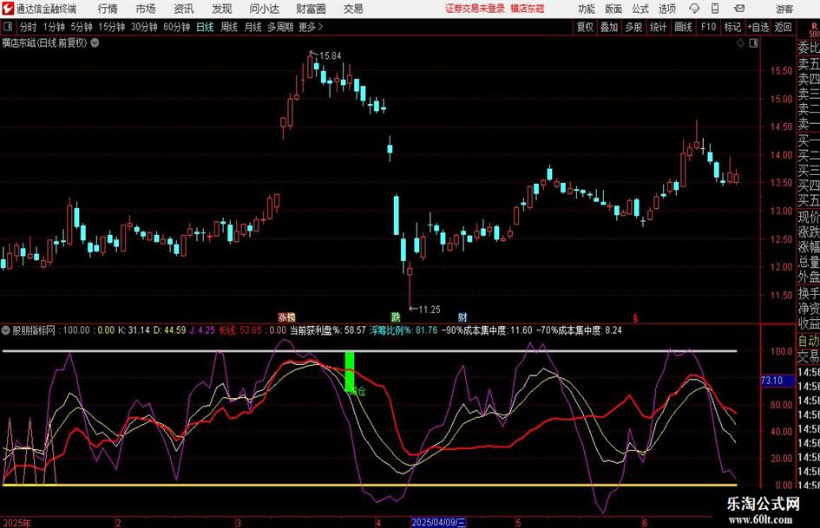Image resolution: width=820 pixels, height=528 pixels.
Task: Open the 市场 menu
Action: pos(146,9)
